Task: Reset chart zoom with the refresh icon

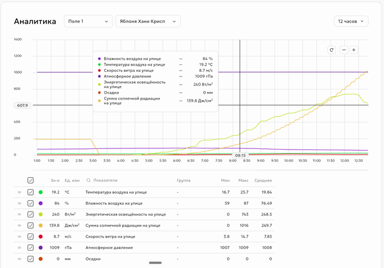Action: point(331,50)
